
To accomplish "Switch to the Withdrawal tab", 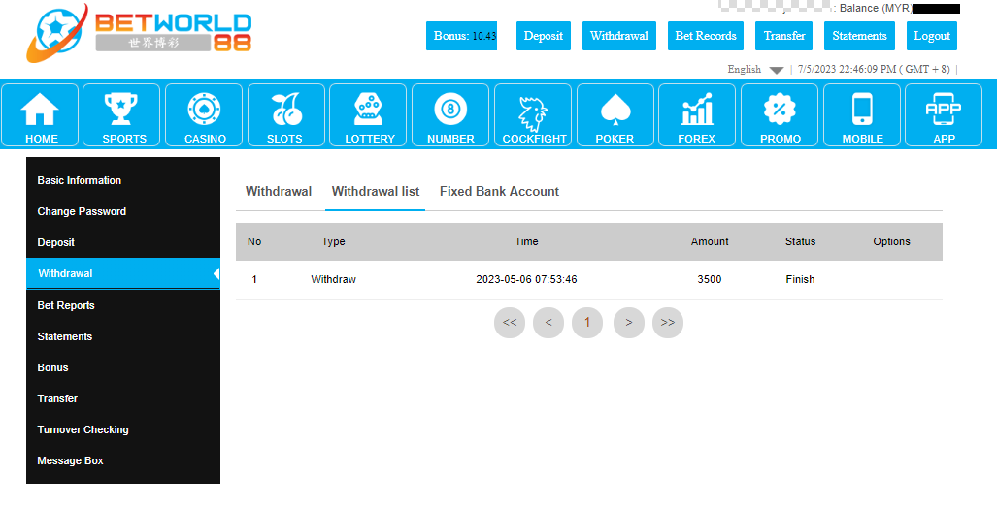I will coord(279,192).
